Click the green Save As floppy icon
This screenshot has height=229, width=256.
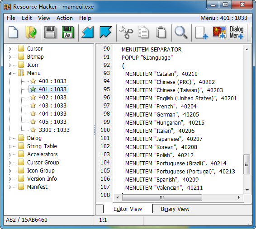pyautogui.click(x=68, y=32)
